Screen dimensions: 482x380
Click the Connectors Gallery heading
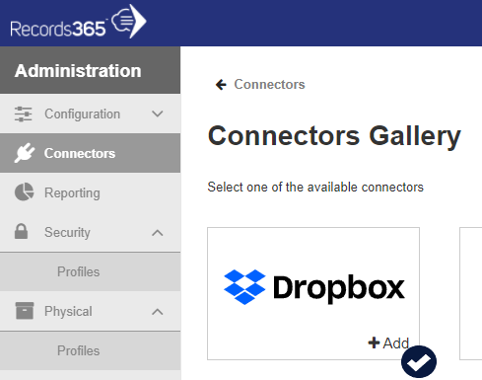point(334,136)
